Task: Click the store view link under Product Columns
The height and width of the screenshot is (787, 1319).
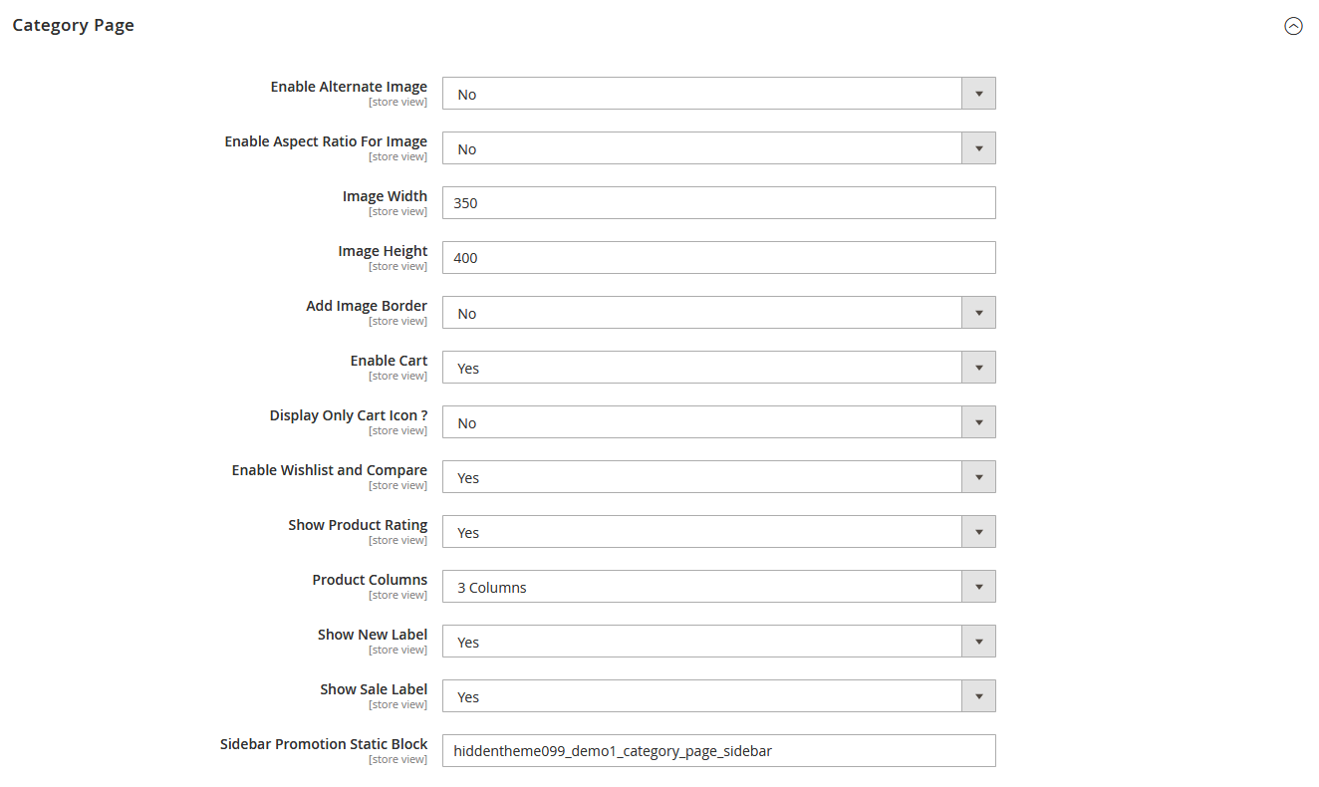Action: point(397,594)
